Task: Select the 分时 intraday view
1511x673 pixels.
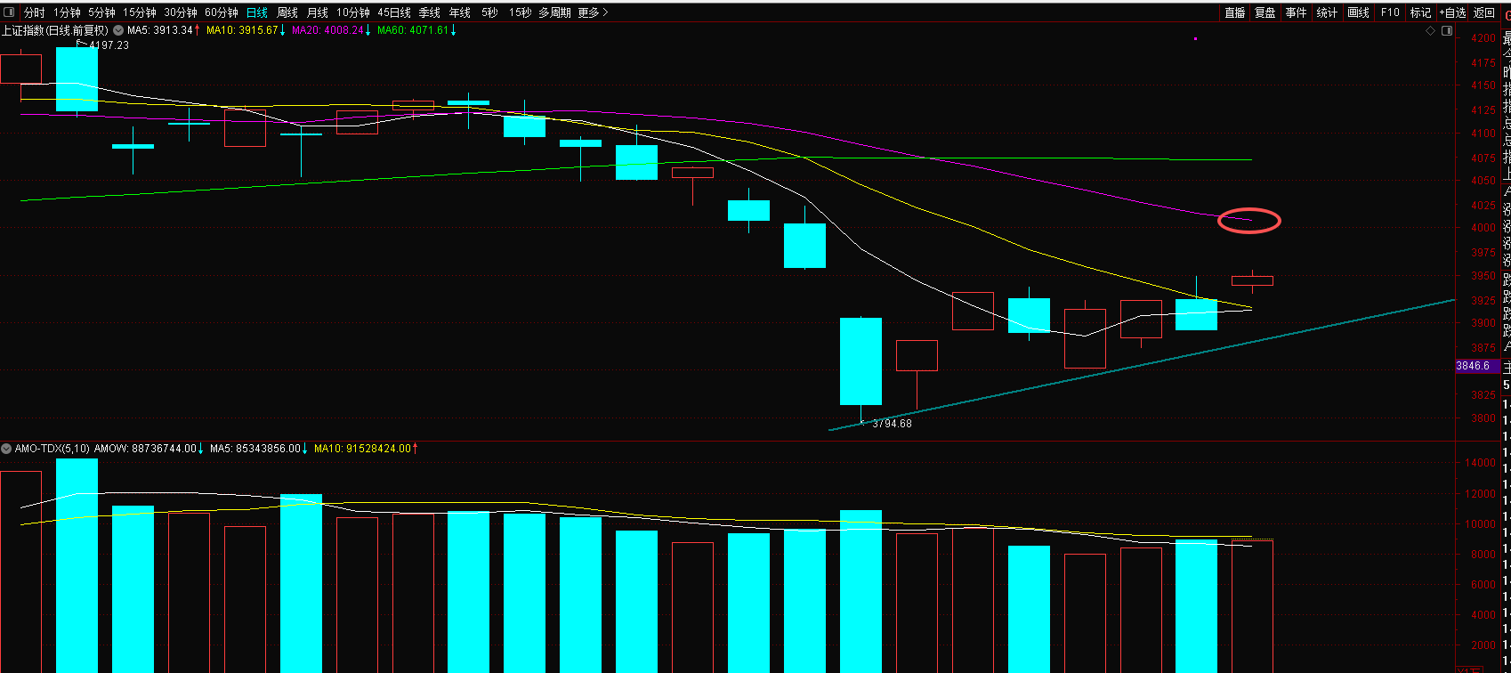Action: (34, 12)
